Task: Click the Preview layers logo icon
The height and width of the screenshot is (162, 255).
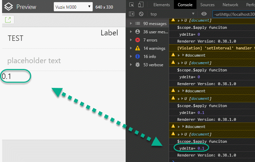Action: coord(9,7)
